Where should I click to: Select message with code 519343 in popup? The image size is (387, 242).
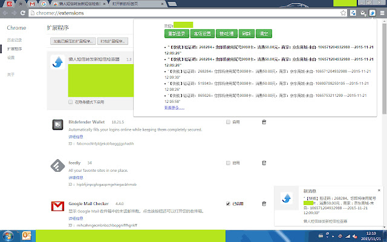267,86
